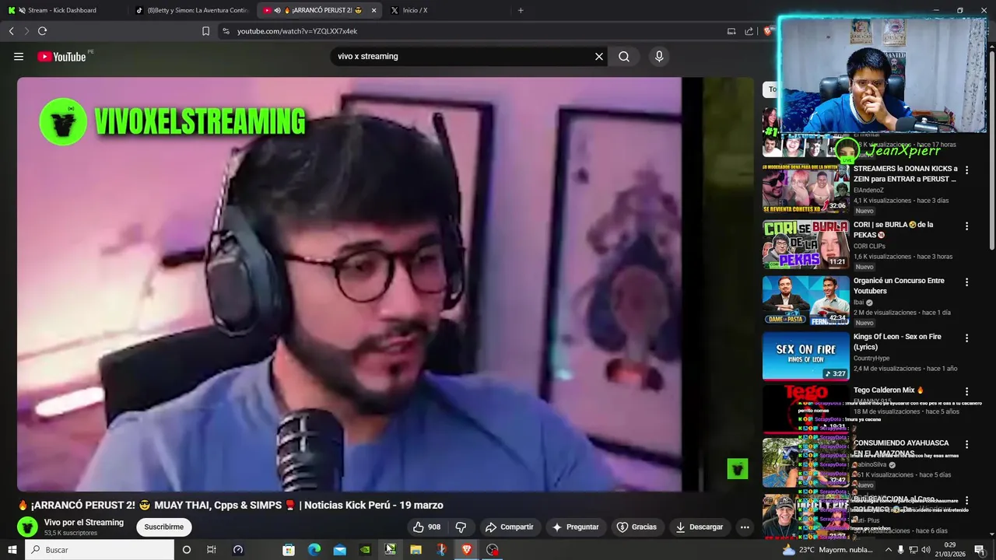Open File Explorer from the taskbar
This screenshot has height=560, width=996.
coord(416,549)
